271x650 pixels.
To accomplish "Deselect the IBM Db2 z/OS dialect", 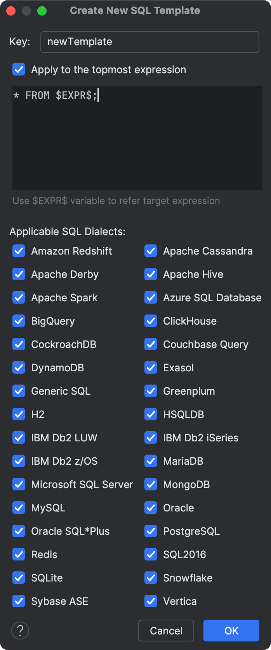I will tap(18, 461).
